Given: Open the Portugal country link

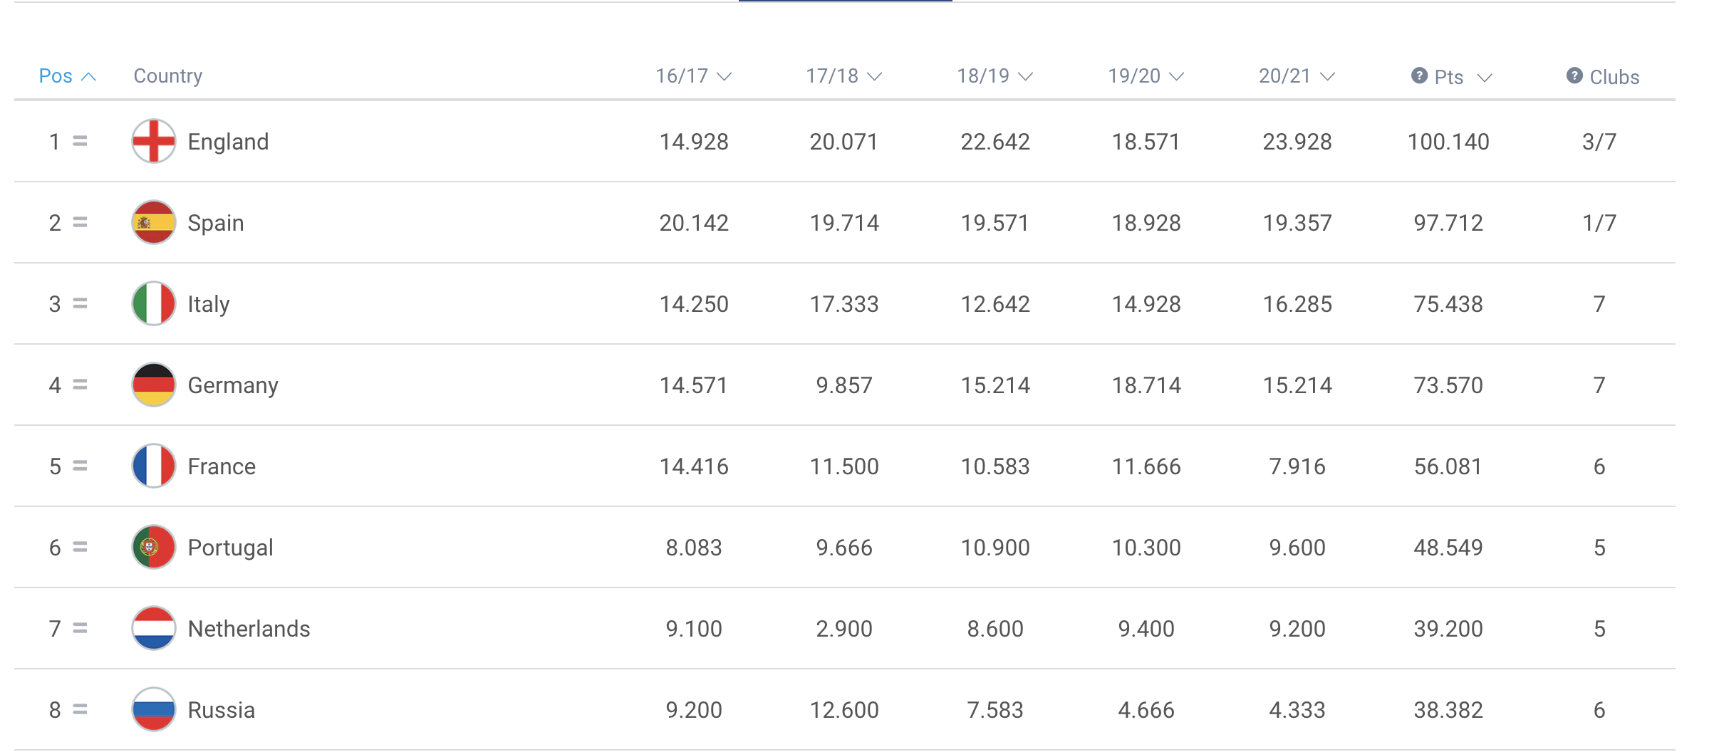Looking at the screenshot, I should coord(230,548).
